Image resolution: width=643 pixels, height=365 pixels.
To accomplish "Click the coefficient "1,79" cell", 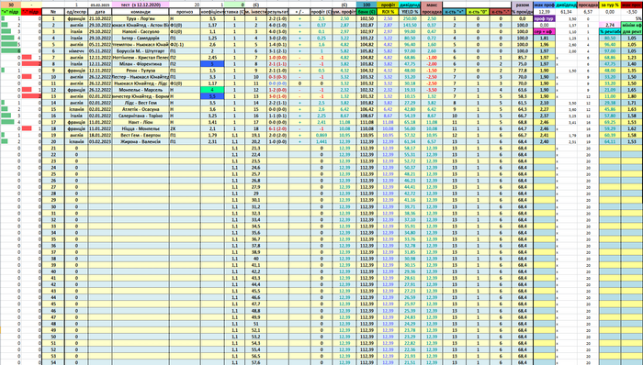I will pos(212,135).
